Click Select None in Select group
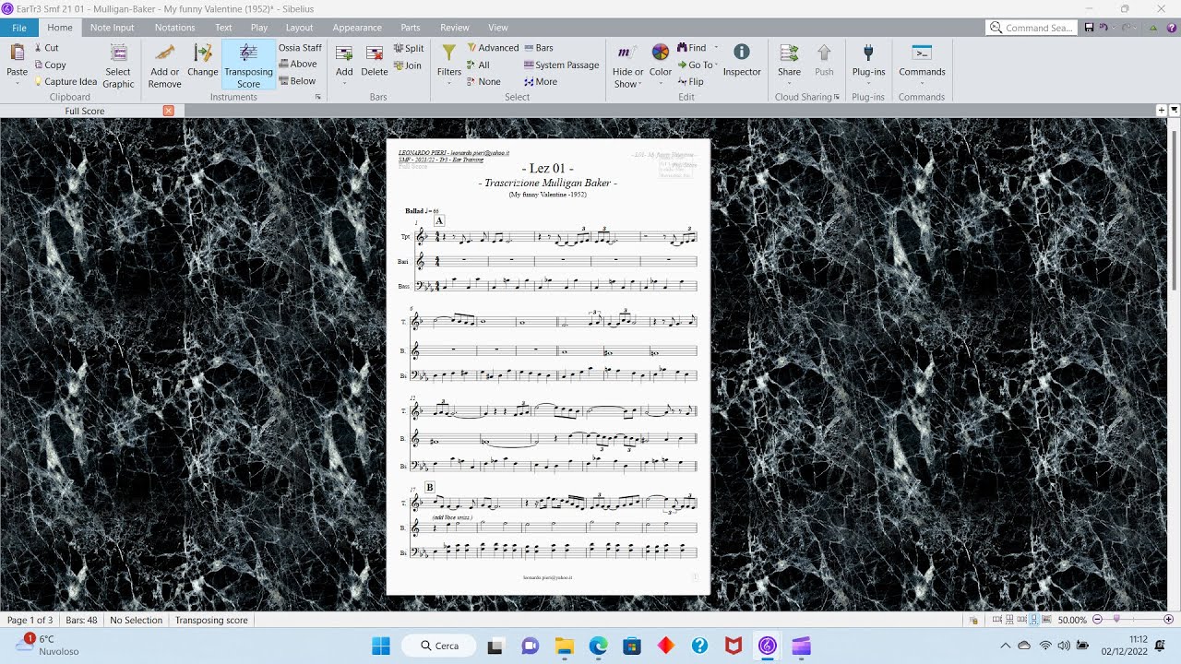The height and width of the screenshot is (664, 1181). tap(483, 81)
